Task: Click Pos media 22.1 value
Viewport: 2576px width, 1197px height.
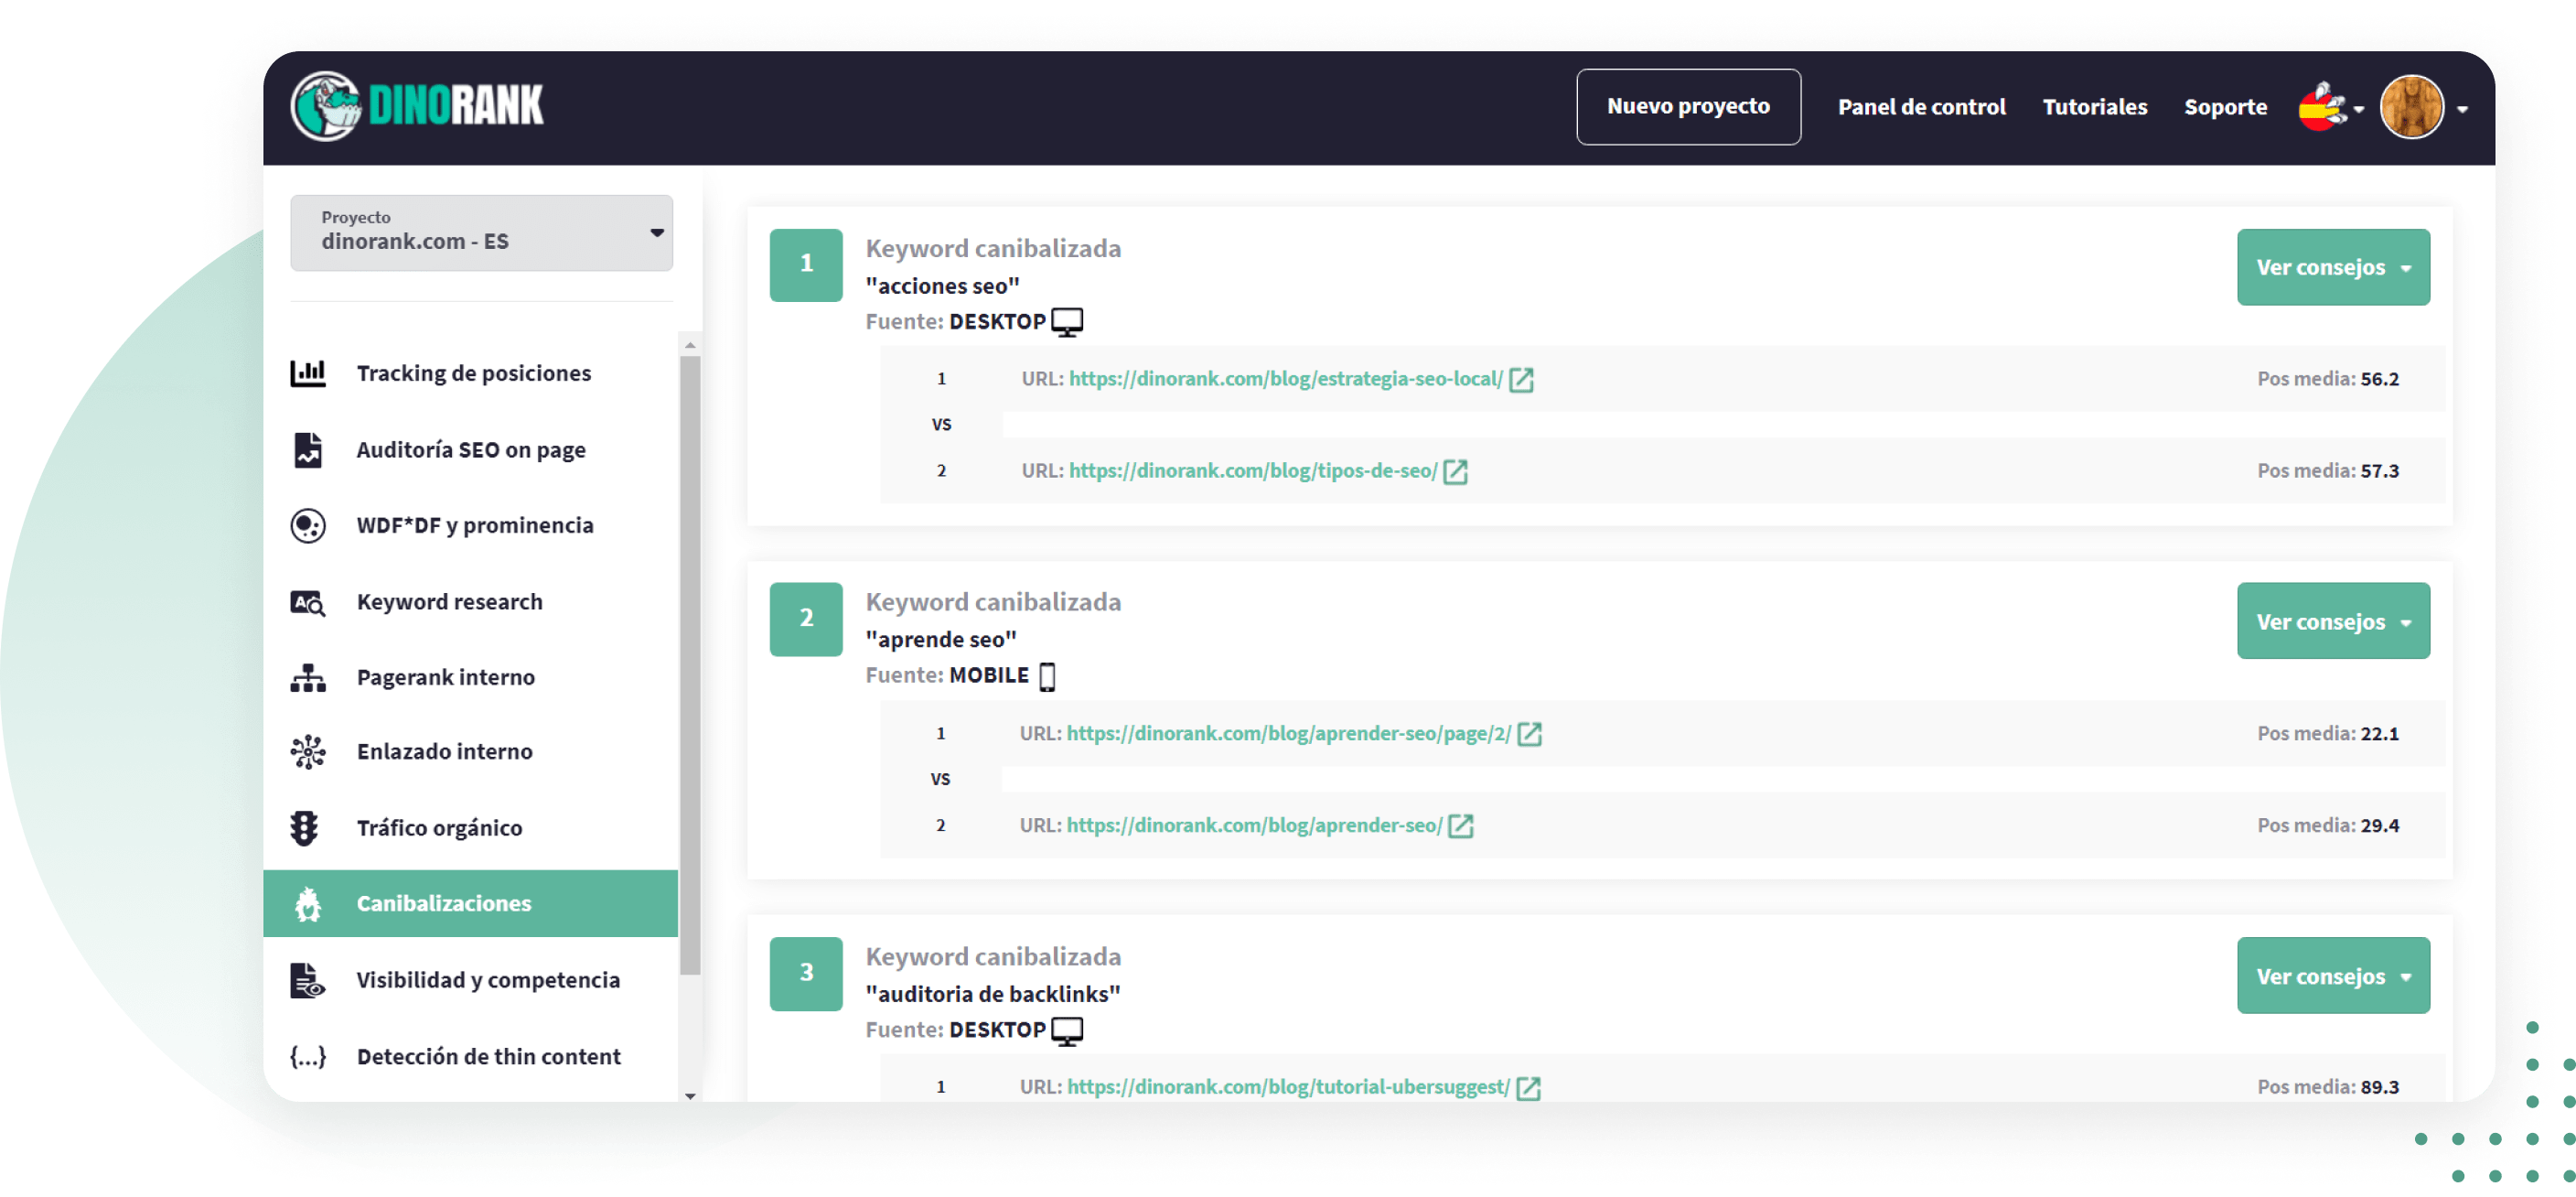Action: [x=2380, y=734]
